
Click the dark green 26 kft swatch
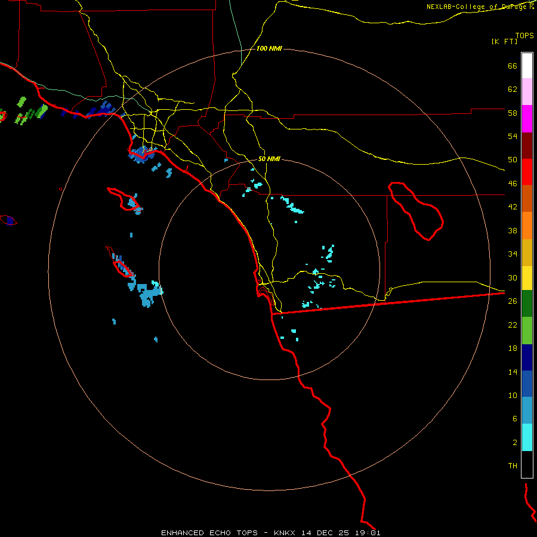[527, 304]
